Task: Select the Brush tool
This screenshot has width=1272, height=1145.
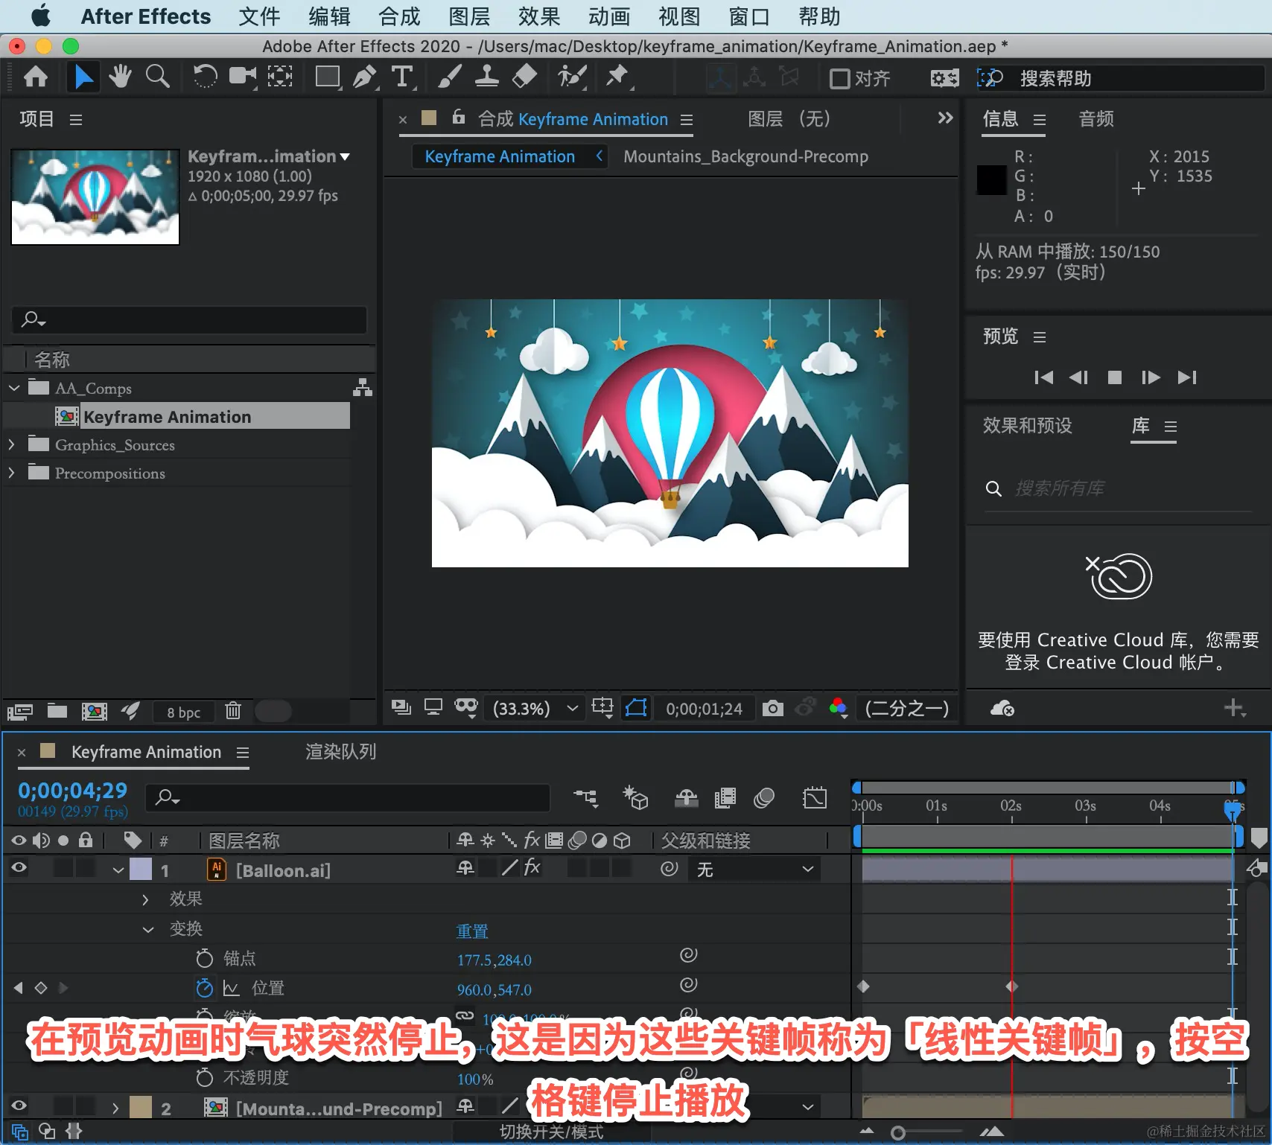Action: [449, 77]
